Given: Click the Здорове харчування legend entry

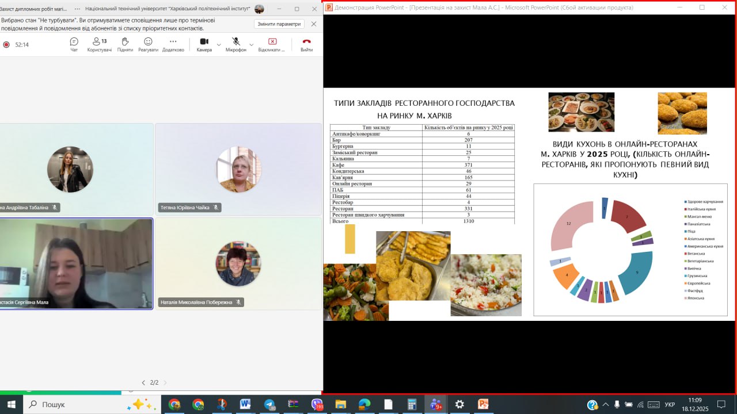Looking at the screenshot, I should click(704, 201).
